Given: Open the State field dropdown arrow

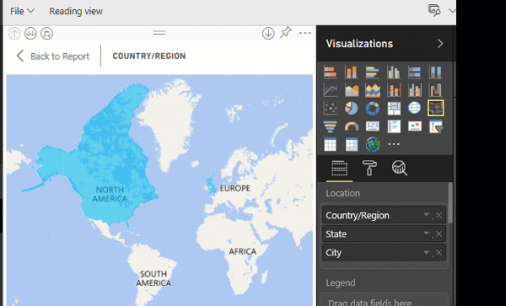Looking at the screenshot, I should pos(426,234).
